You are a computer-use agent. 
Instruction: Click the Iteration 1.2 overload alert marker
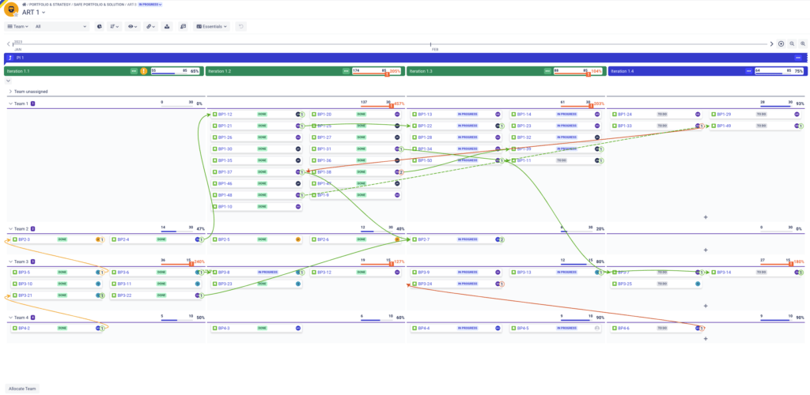click(387, 75)
